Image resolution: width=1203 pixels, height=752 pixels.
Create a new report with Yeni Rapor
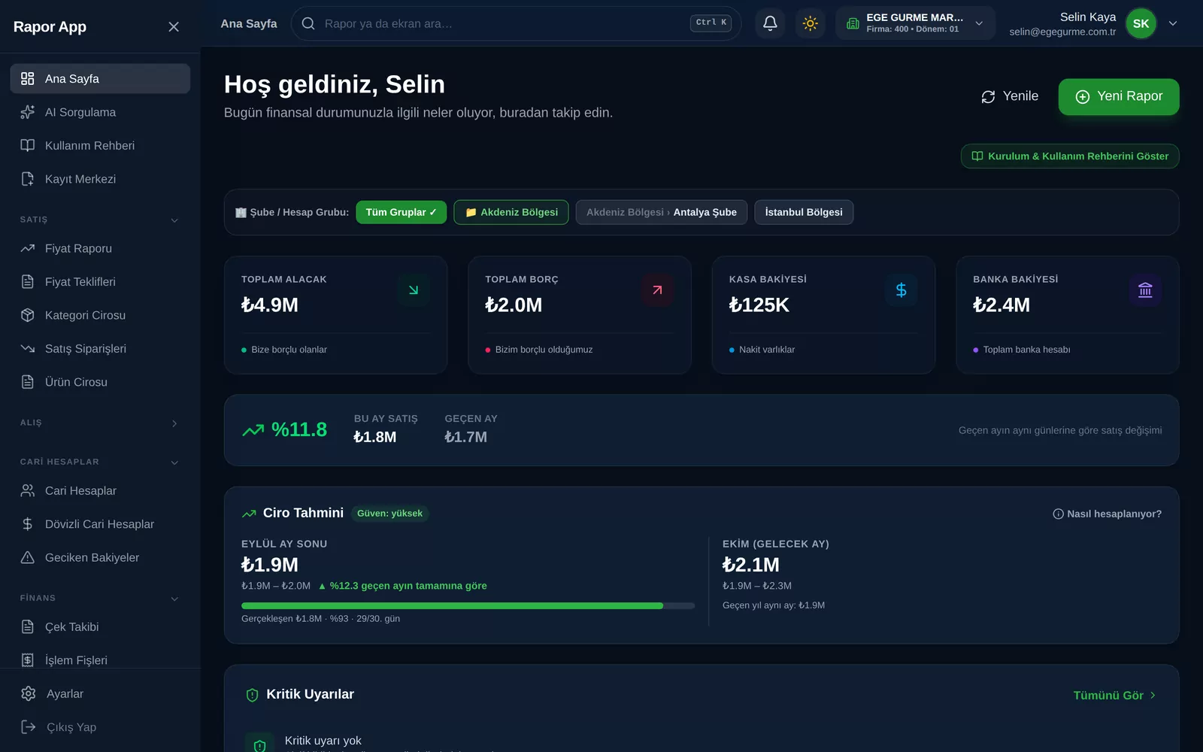[1119, 96]
